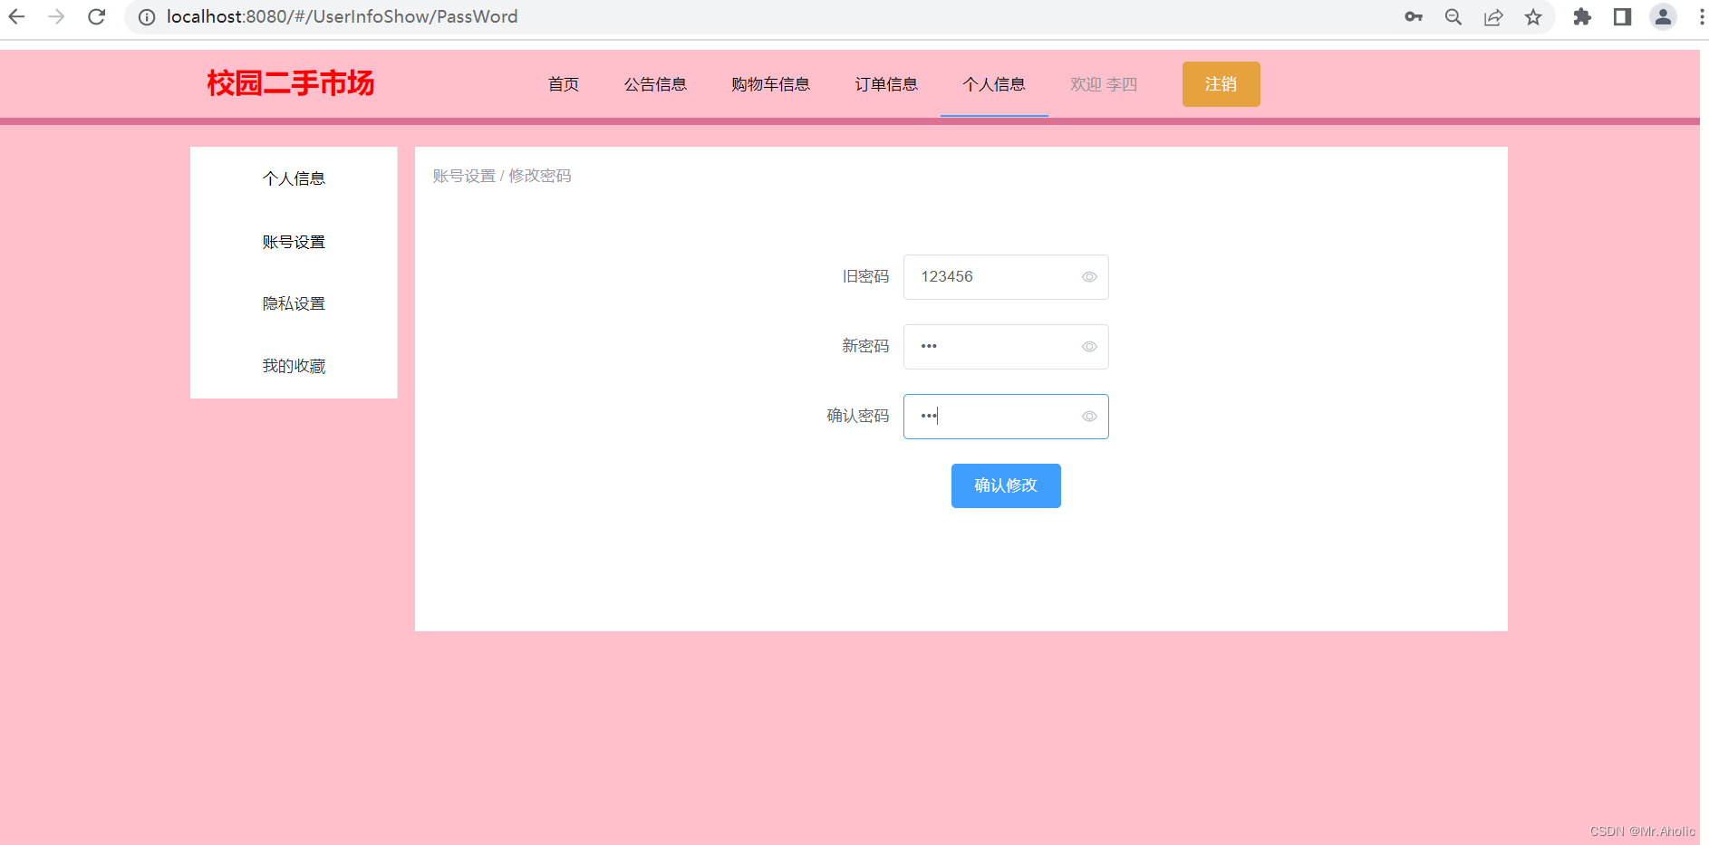Viewport: 1709px width, 845px height.
Task: Reload the page with the refresh icon
Action: tap(96, 16)
